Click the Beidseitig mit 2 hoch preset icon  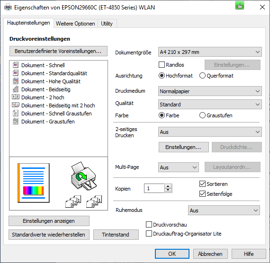click(x=16, y=105)
